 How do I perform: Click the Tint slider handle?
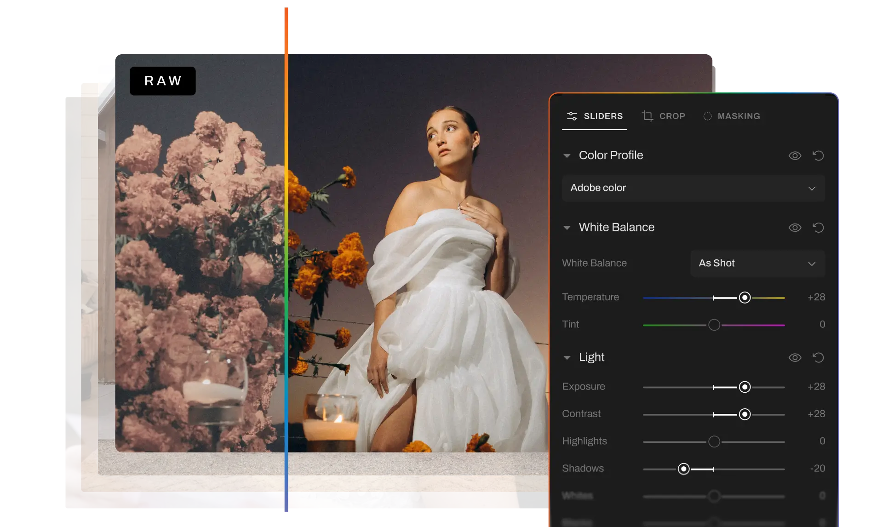tap(714, 325)
